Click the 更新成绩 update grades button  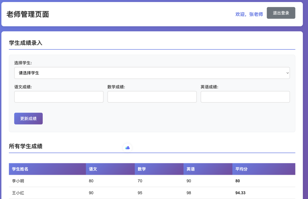[28, 118]
